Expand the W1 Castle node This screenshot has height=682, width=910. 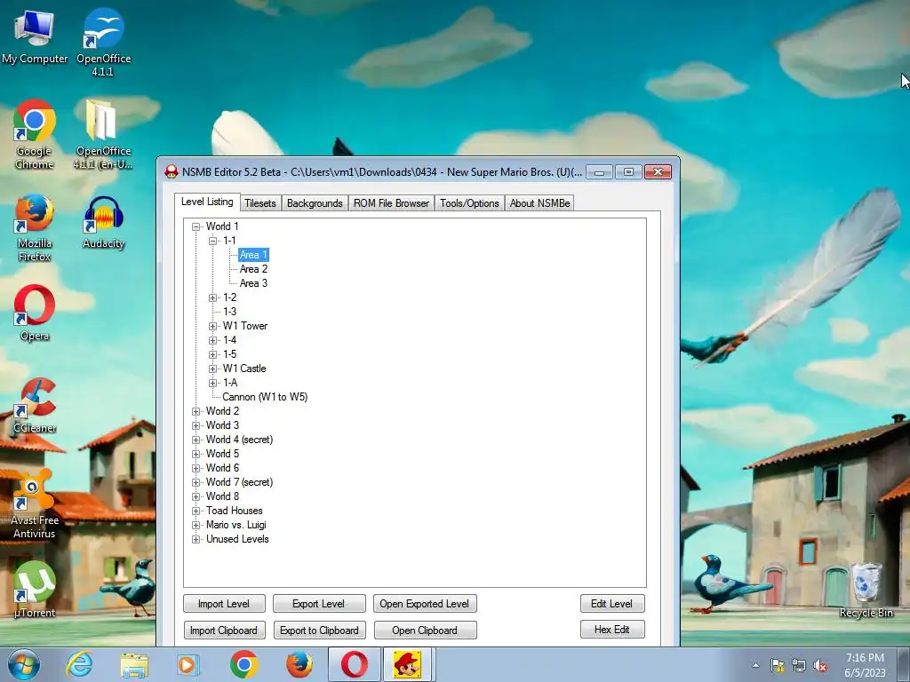pos(213,369)
